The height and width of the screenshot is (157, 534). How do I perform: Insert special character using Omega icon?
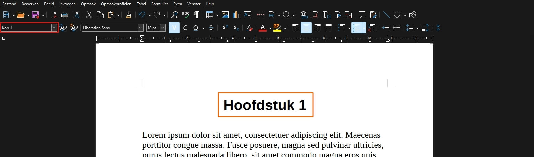(x=286, y=15)
